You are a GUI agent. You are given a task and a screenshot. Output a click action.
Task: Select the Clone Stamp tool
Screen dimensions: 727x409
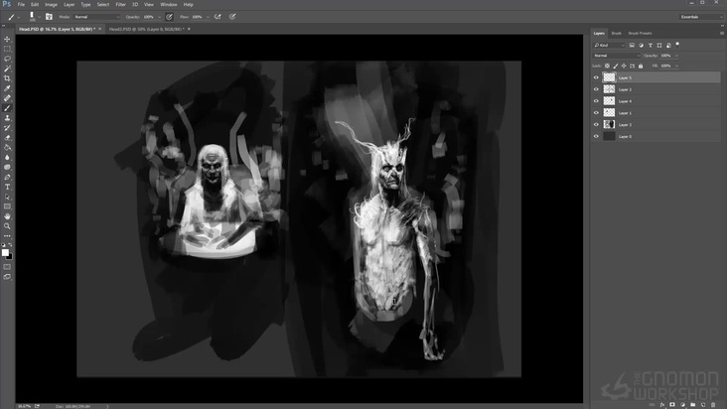(7, 118)
